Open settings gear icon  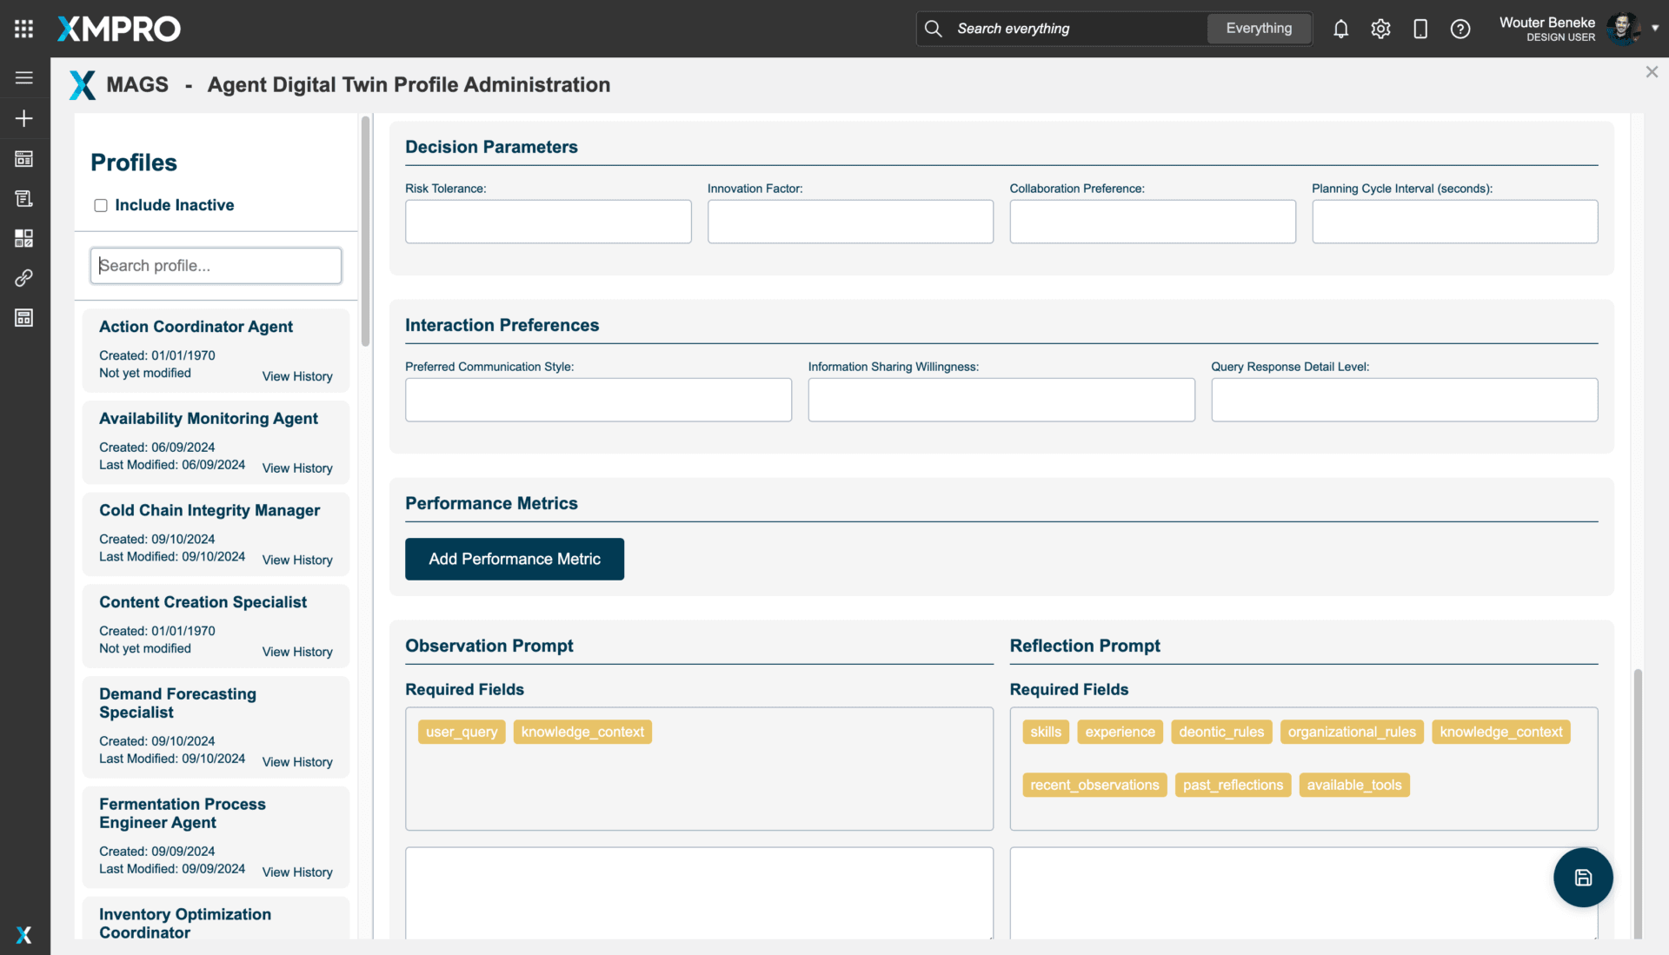[1380, 29]
